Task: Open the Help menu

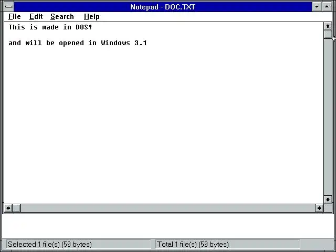Action: (x=92, y=17)
